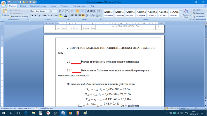The width and height of the screenshot is (207, 116).
Task: Switch to the Разметка страницы tab
Action: pyautogui.click(x=38, y=6)
